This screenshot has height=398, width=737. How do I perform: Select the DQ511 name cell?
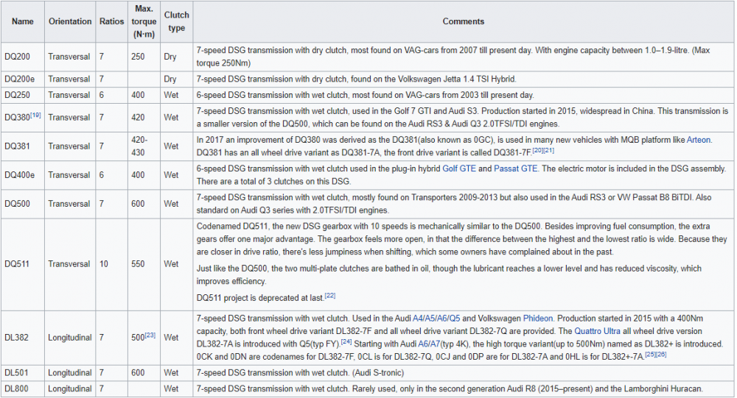tap(23, 264)
